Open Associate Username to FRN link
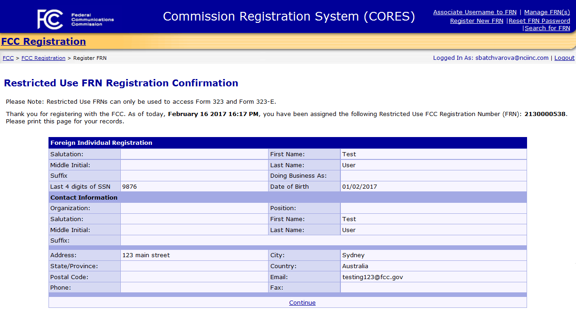Image resolution: width=576 pixels, height=312 pixels. click(474, 12)
